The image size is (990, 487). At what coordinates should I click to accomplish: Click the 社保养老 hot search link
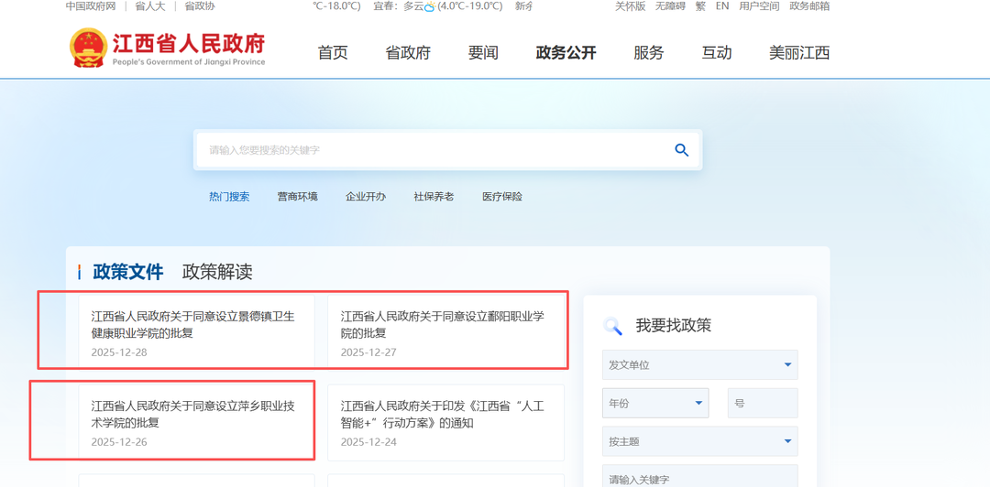pos(434,197)
